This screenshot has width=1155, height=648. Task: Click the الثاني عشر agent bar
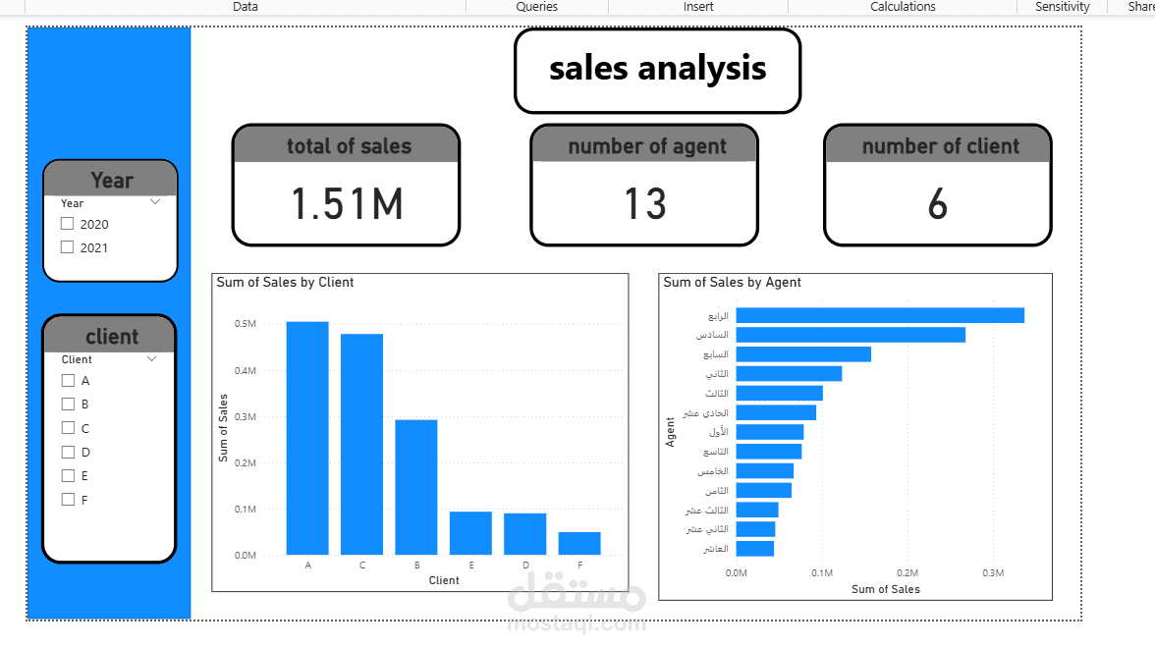coord(756,529)
